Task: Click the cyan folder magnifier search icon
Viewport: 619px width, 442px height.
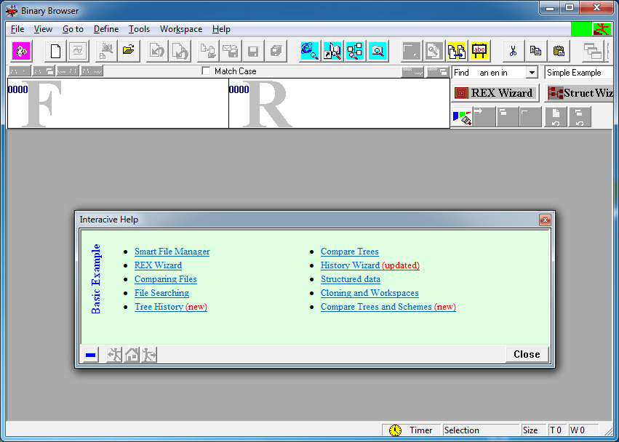Action: 378,51
